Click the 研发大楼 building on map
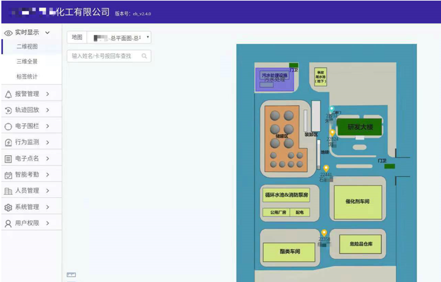Image resolution: width=441 pixels, height=282 pixels. tap(360, 127)
